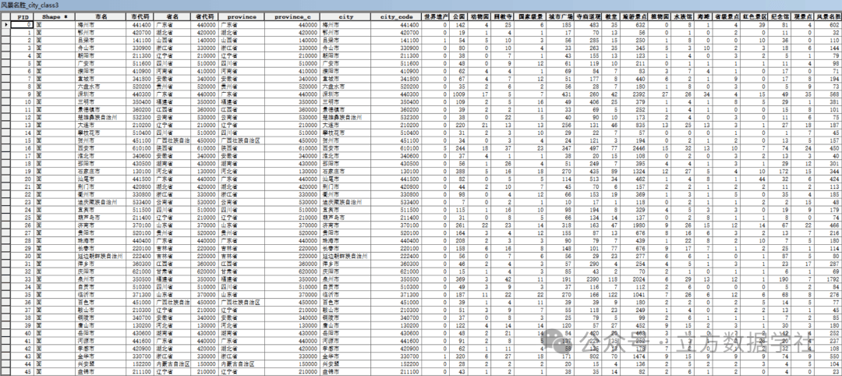Select the city column header
Image resolution: width=842 pixels, height=376 pixels.
pyautogui.click(x=346, y=17)
